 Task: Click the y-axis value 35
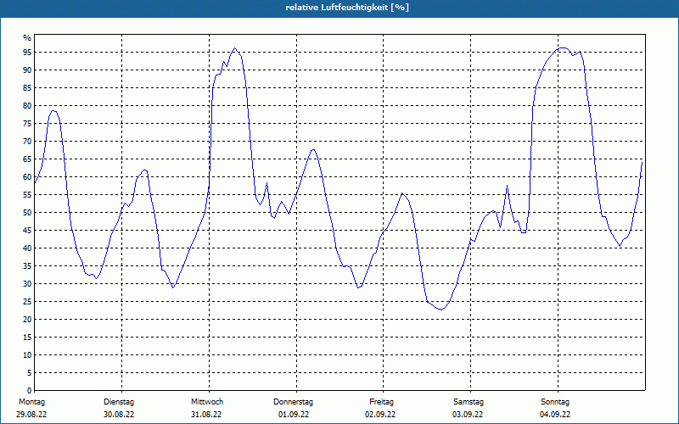[27, 266]
